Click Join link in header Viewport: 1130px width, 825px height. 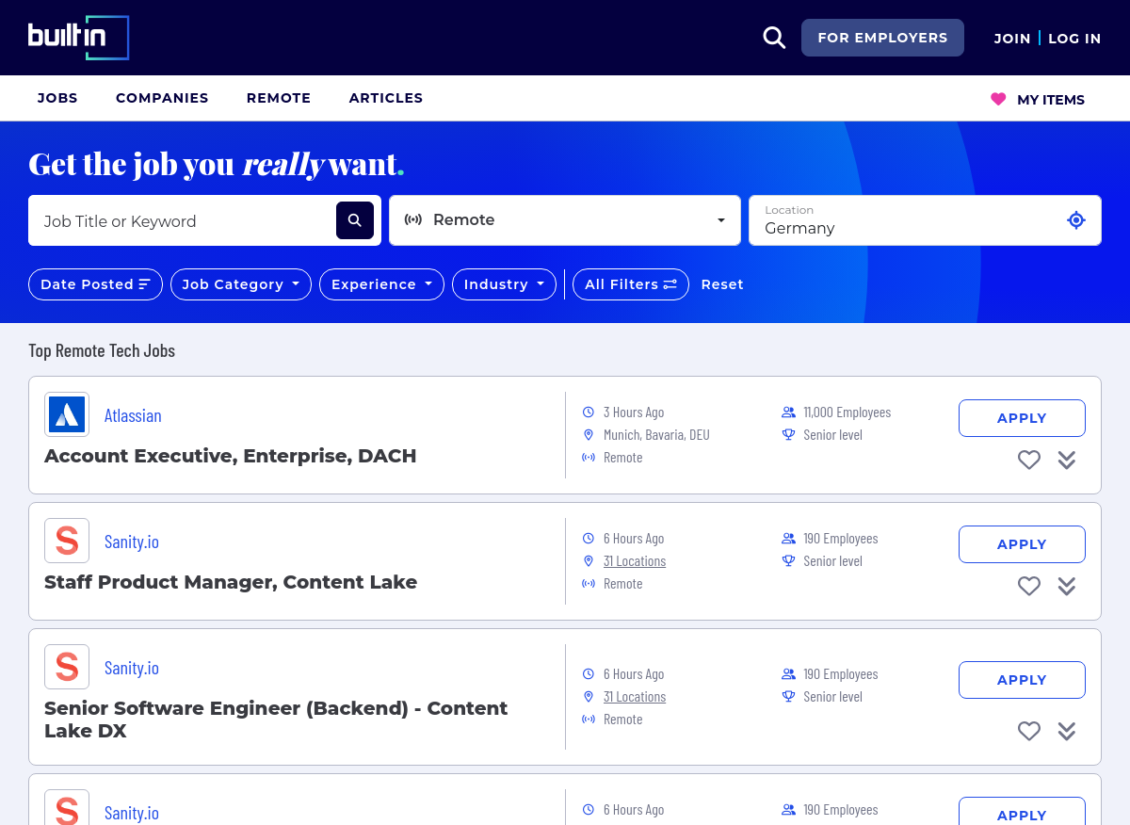click(1012, 39)
